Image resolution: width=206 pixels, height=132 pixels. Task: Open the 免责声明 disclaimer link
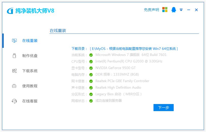[151, 10]
